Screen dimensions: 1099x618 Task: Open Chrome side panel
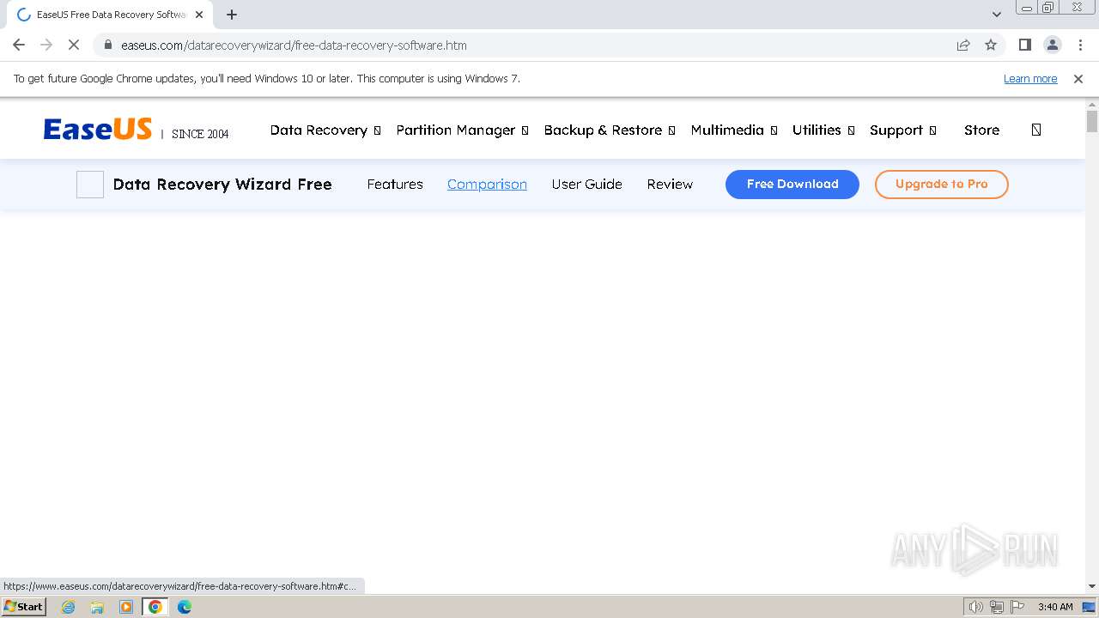(x=1024, y=45)
